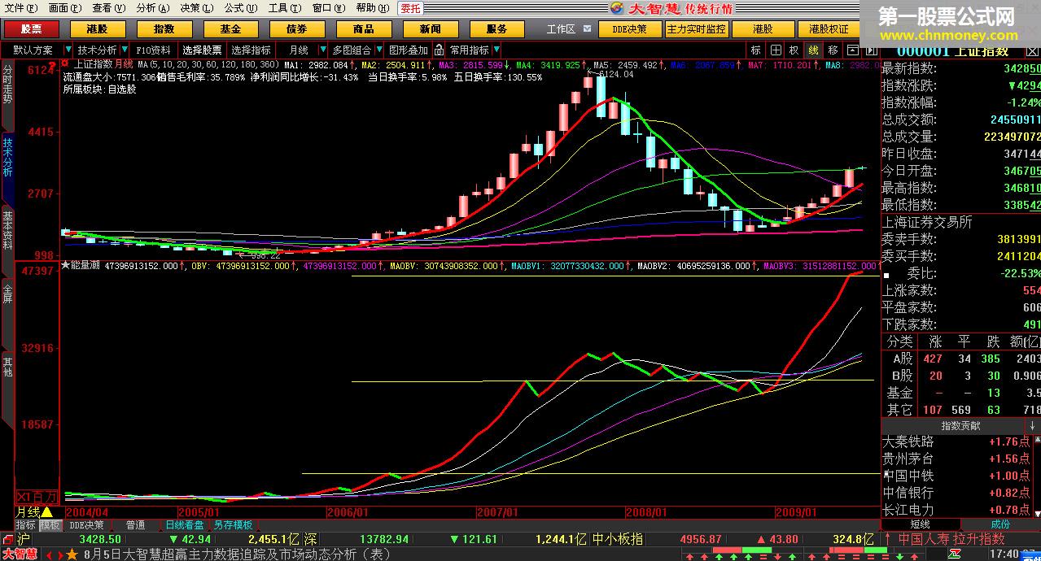Select the 基金 category button
The height and width of the screenshot is (561, 1041).
point(231,29)
